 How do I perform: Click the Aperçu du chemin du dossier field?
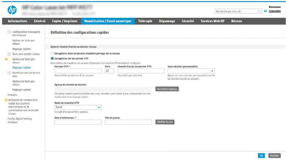tap(103, 89)
